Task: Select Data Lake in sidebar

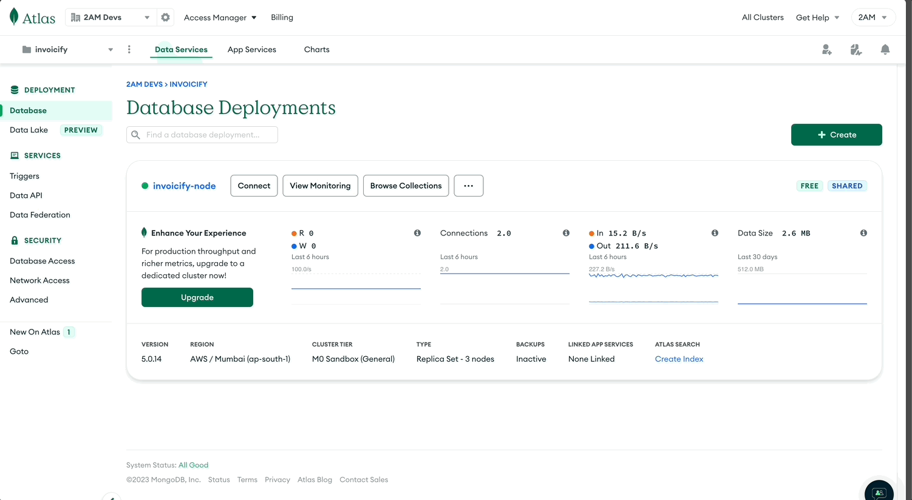Action: point(29,130)
